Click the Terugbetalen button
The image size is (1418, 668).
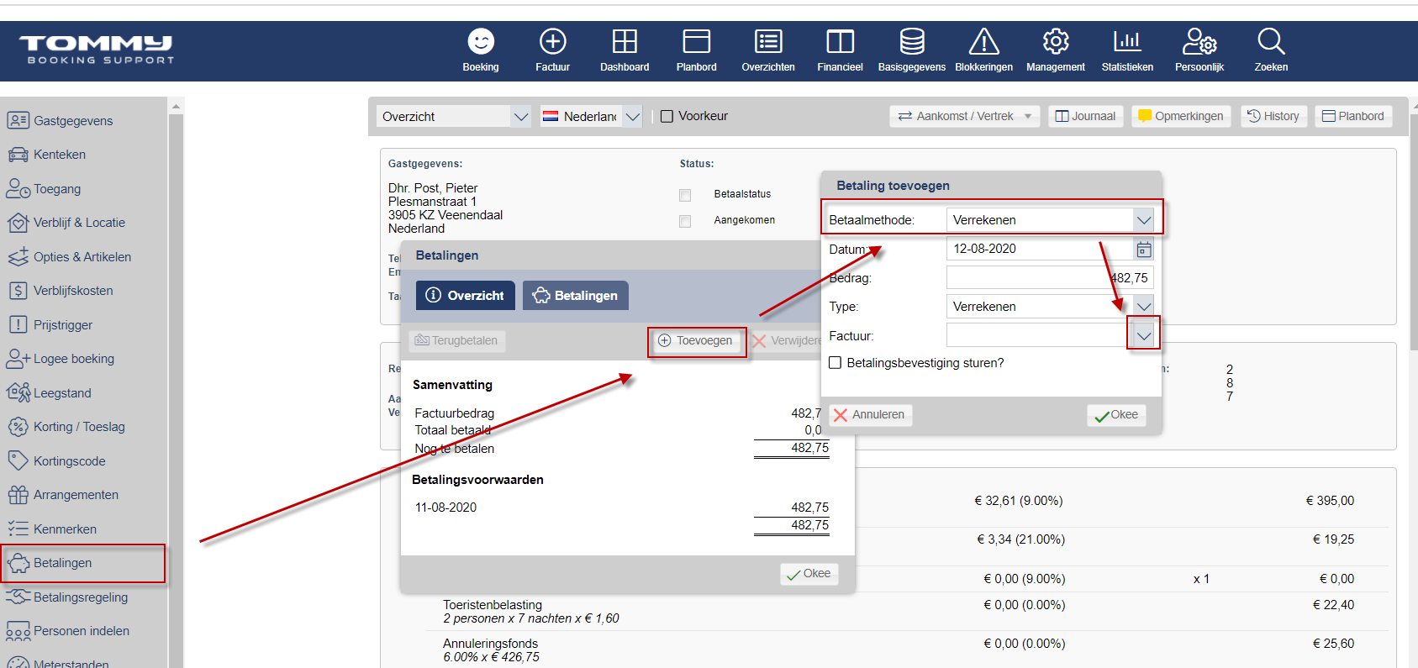coord(456,340)
